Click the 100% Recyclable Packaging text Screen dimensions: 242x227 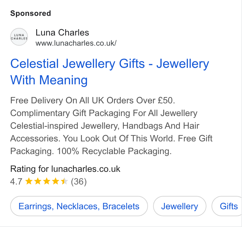[114, 151]
